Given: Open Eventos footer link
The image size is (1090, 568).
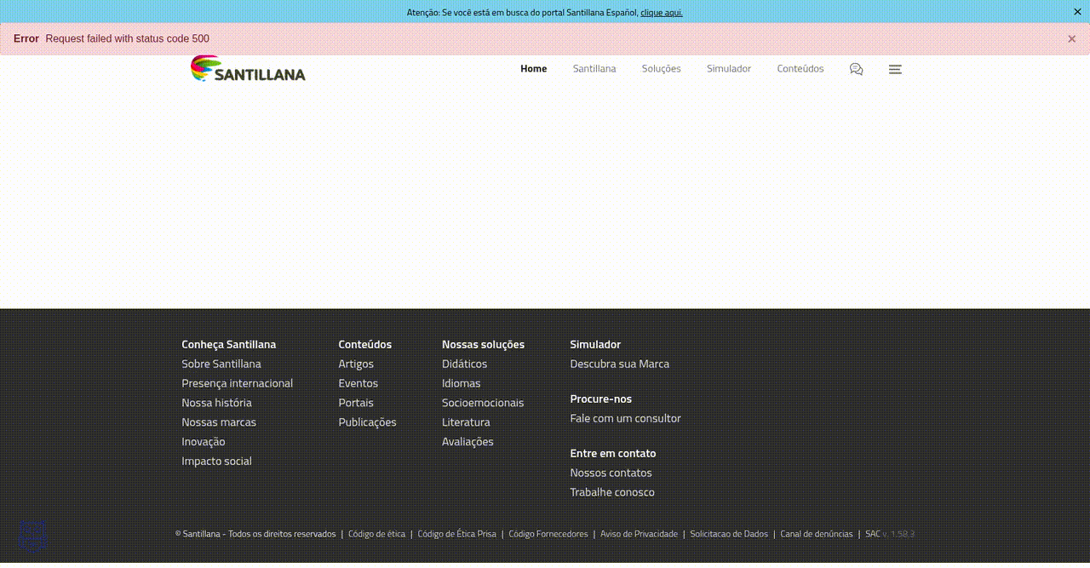Looking at the screenshot, I should click(x=359, y=383).
